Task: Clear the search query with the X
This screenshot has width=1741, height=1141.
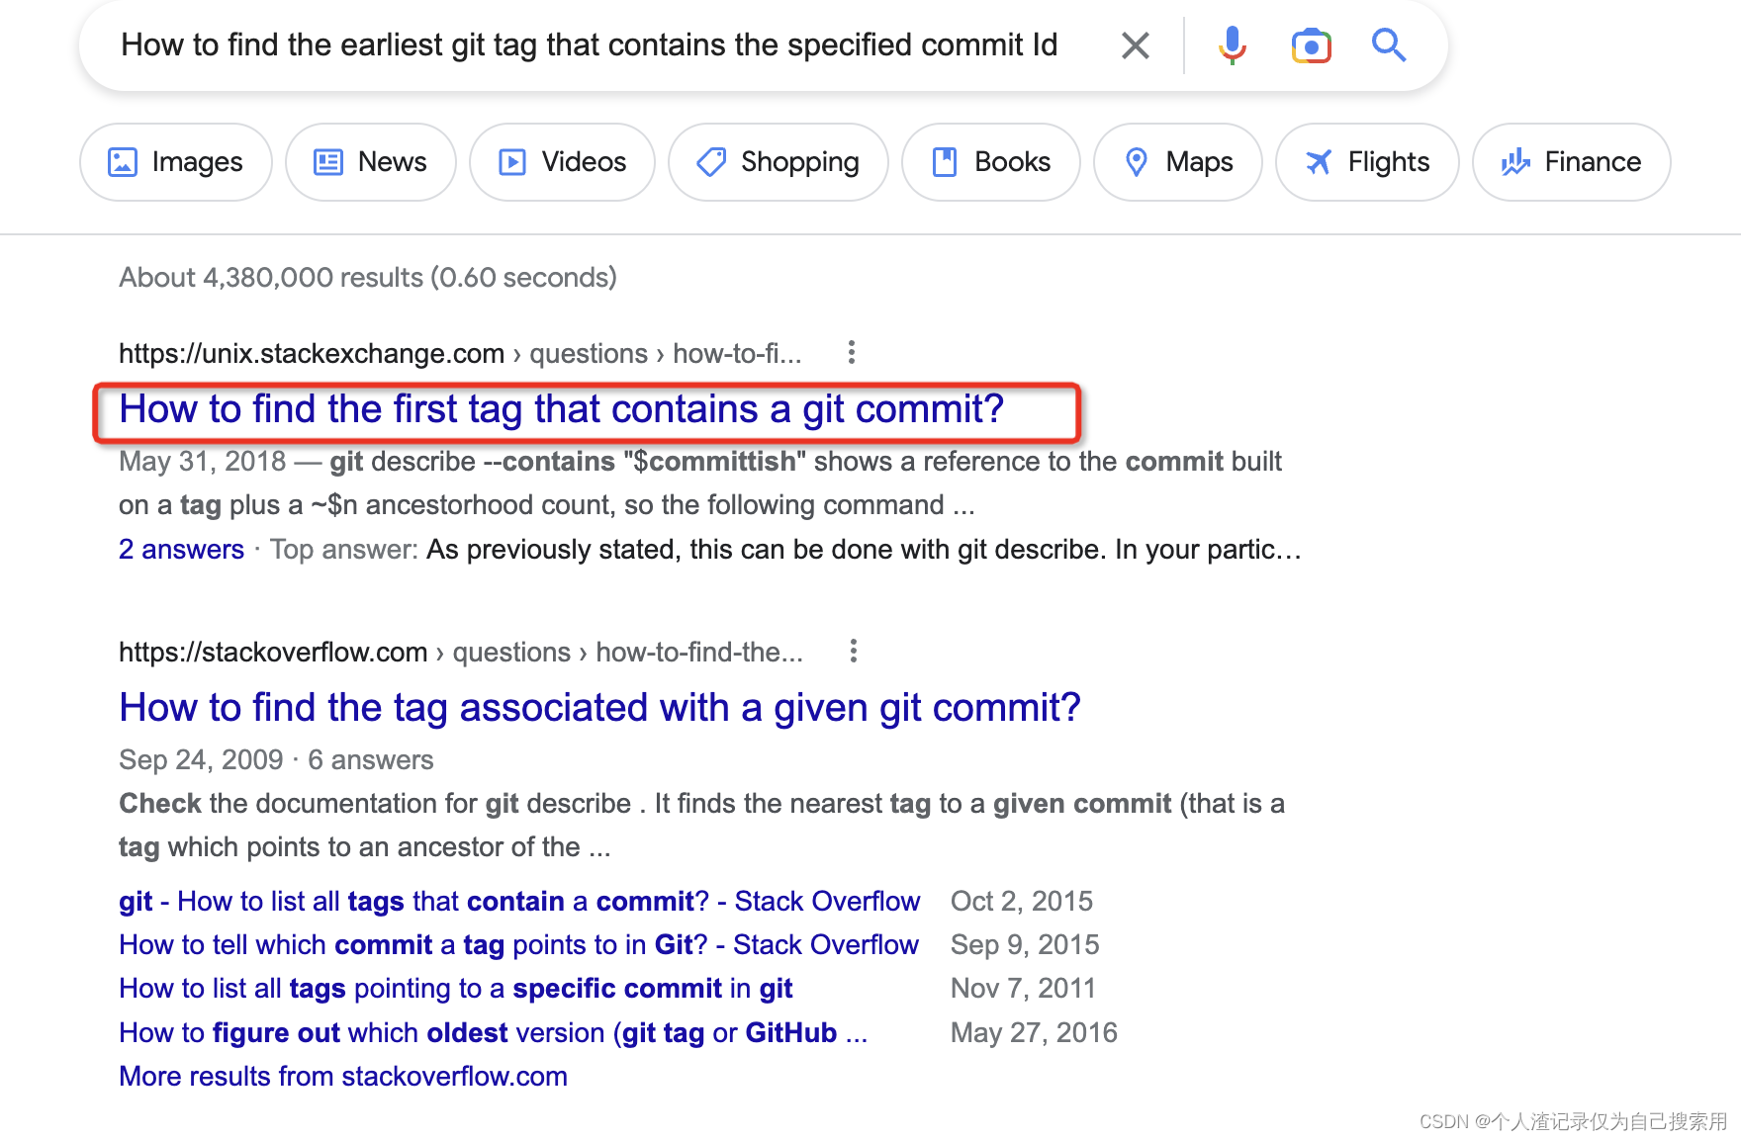Action: [x=1135, y=45]
